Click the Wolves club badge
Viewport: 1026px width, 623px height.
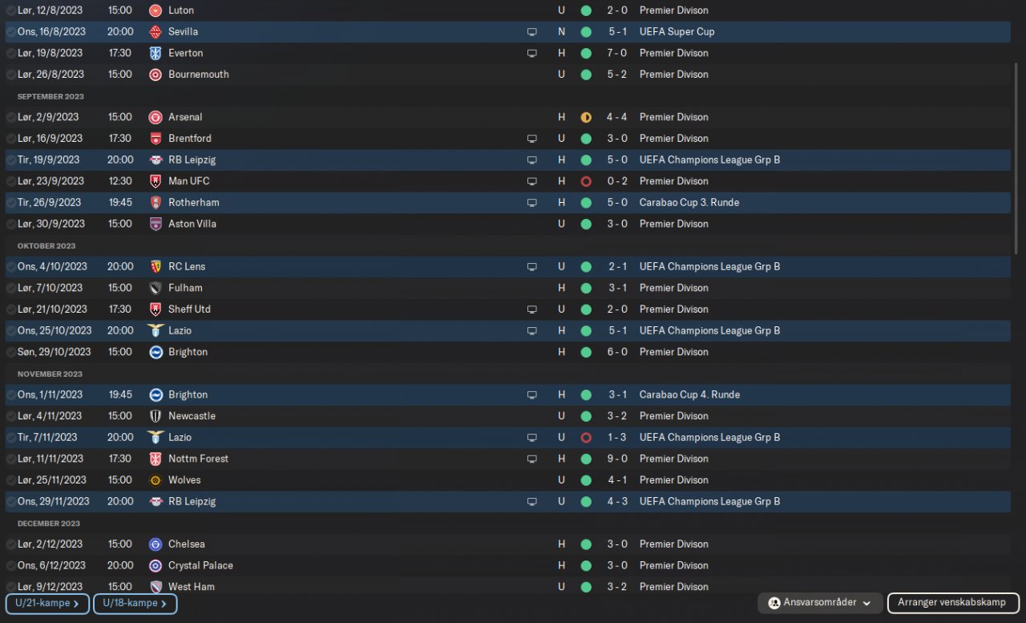(156, 480)
